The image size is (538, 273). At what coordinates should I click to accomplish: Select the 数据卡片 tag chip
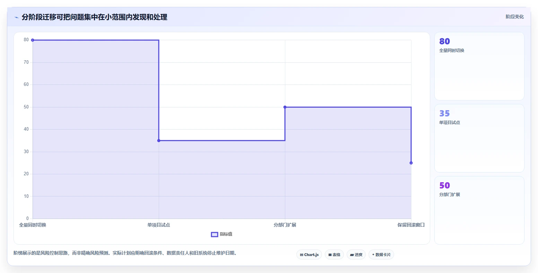click(x=381, y=255)
